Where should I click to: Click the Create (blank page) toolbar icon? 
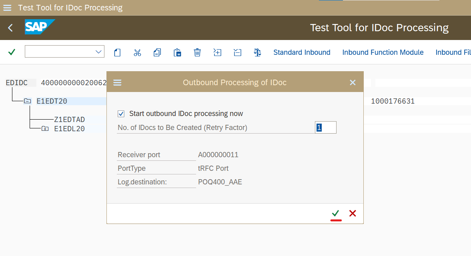pyautogui.click(x=117, y=52)
